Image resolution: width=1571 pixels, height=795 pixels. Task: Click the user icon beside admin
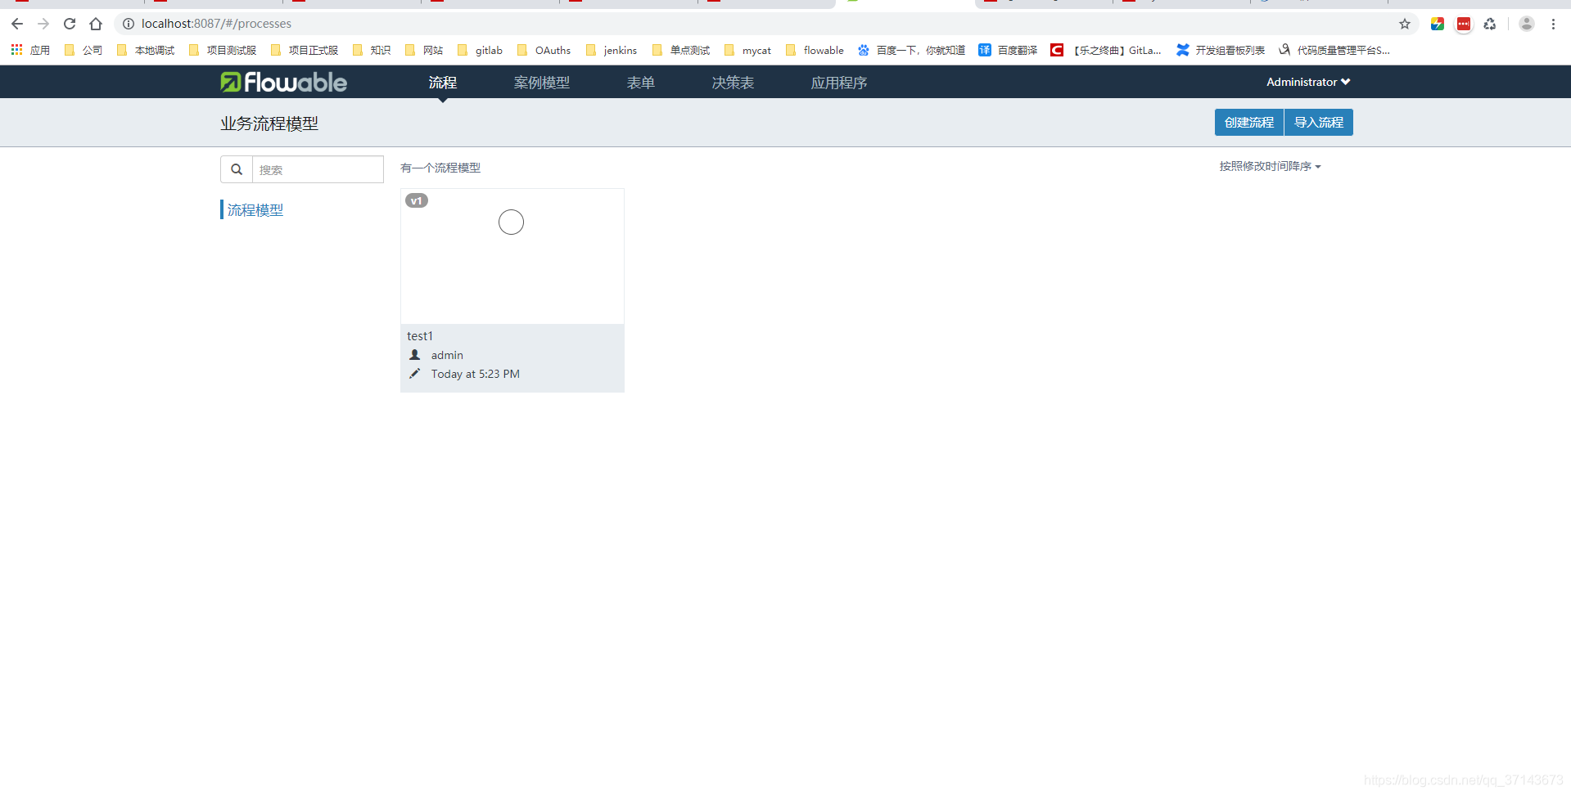415,355
